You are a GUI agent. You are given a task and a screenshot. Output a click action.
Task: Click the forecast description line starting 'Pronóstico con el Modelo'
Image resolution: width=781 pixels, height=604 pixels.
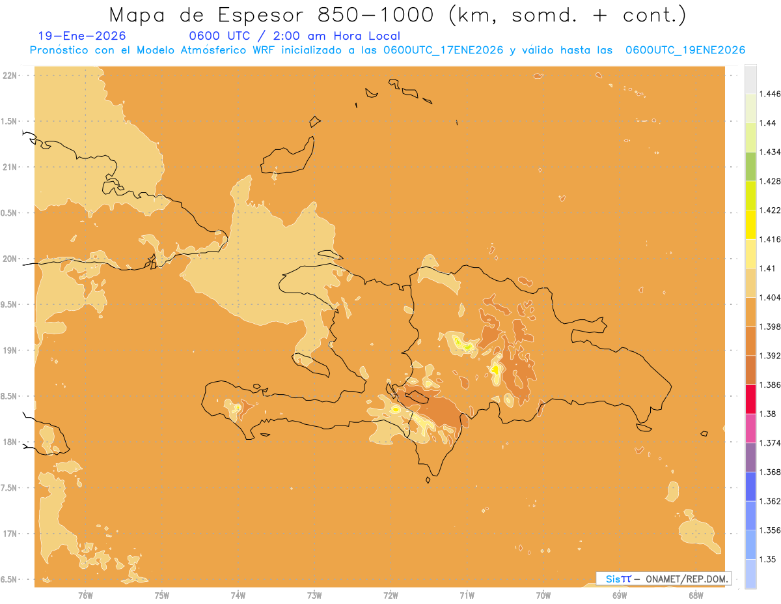[x=387, y=51]
